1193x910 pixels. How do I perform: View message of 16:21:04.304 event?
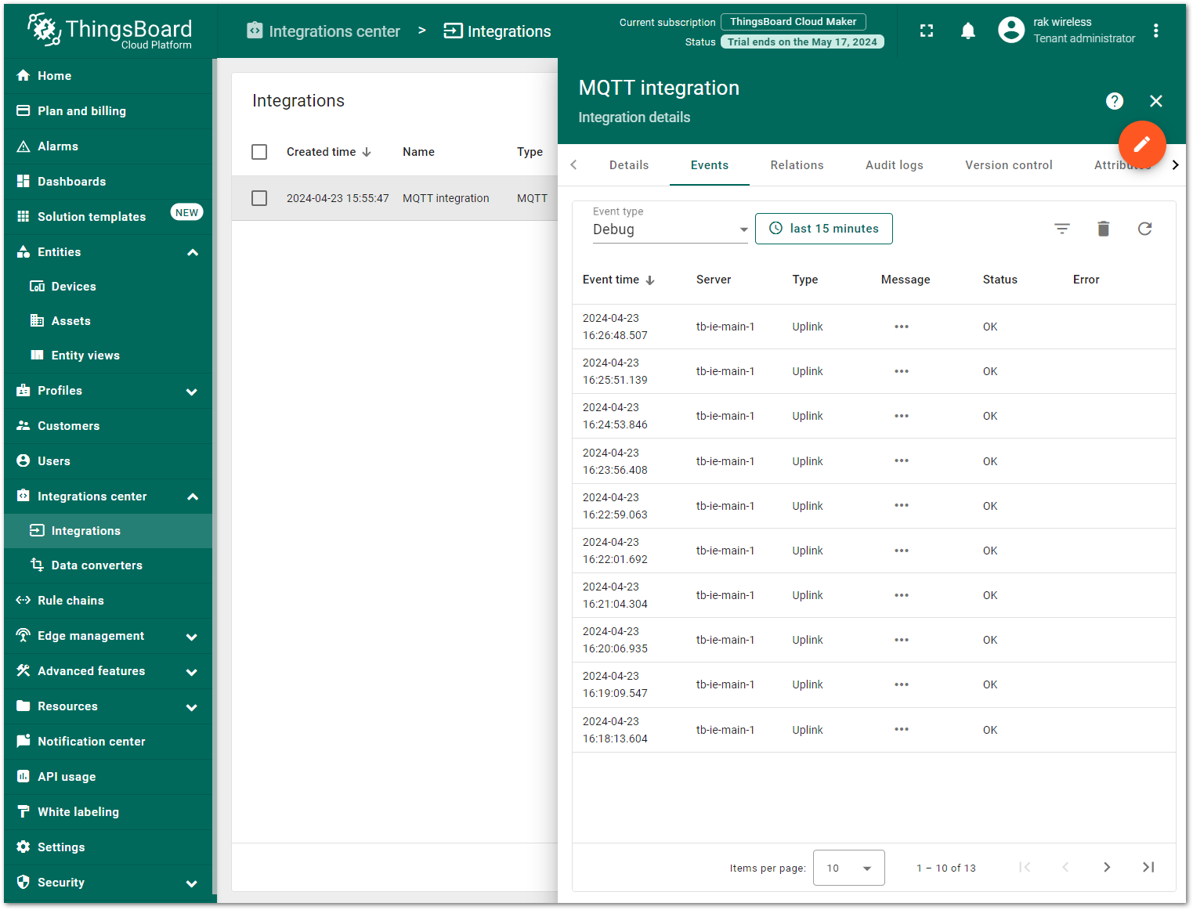pyautogui.click(x=902, y=595)
